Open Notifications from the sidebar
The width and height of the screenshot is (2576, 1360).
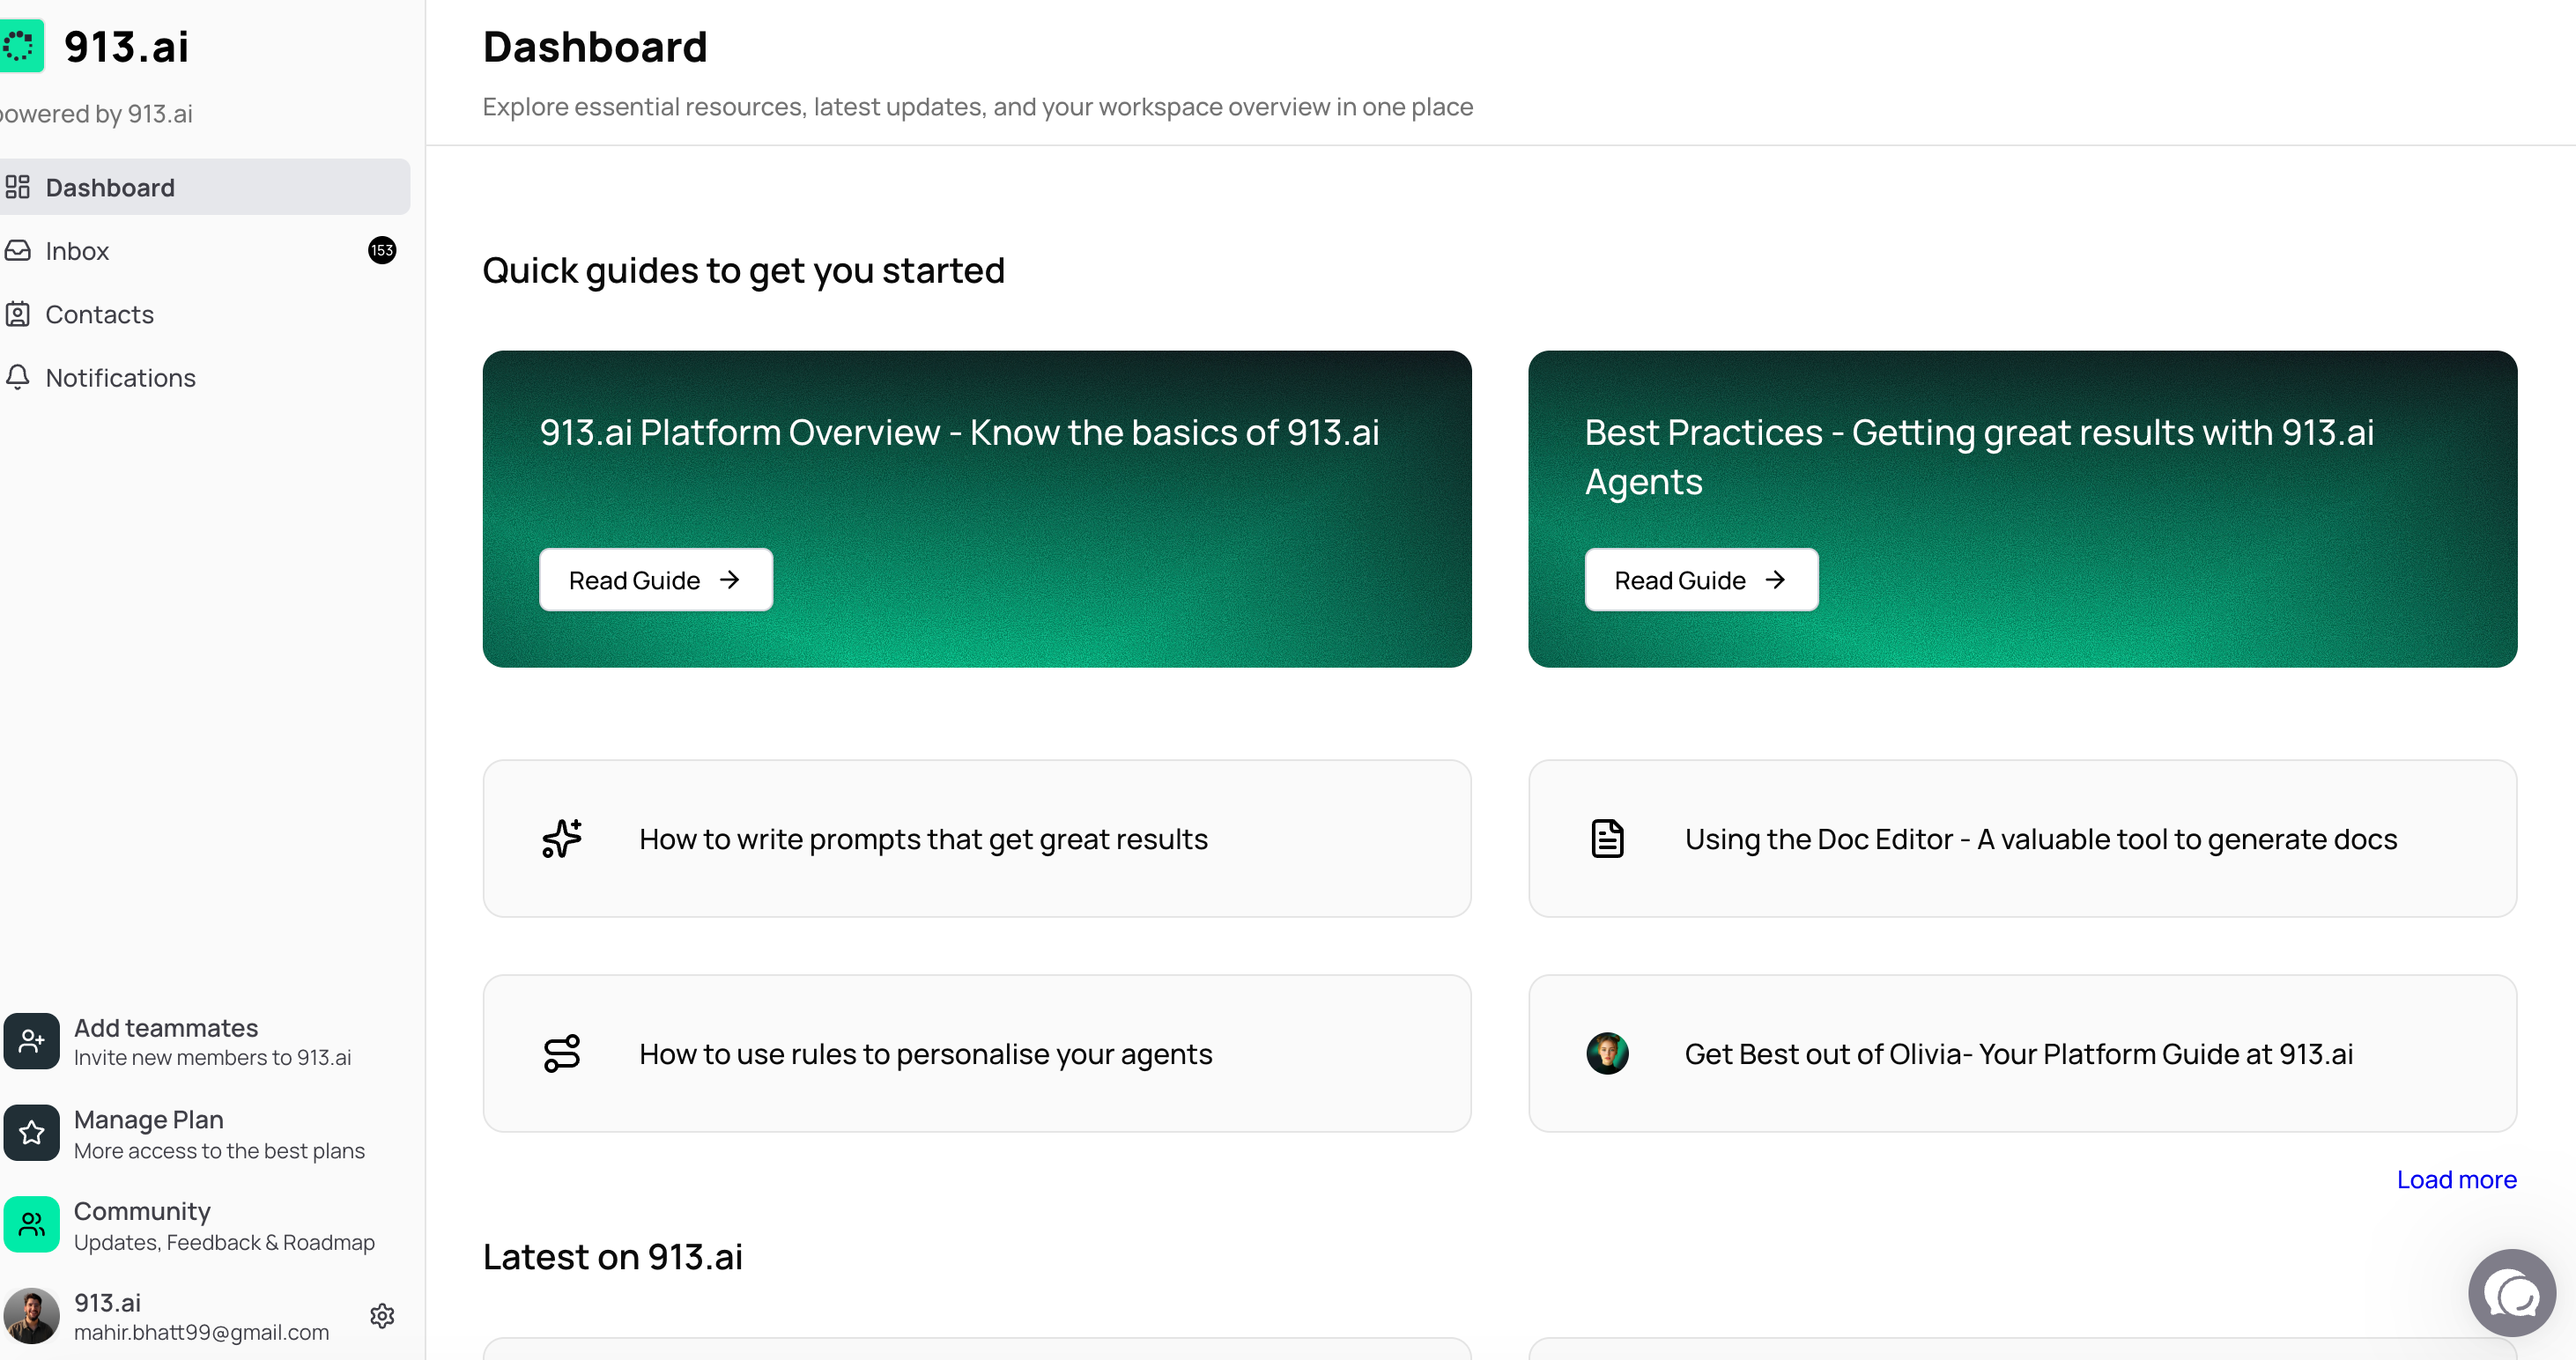[120, 378]
